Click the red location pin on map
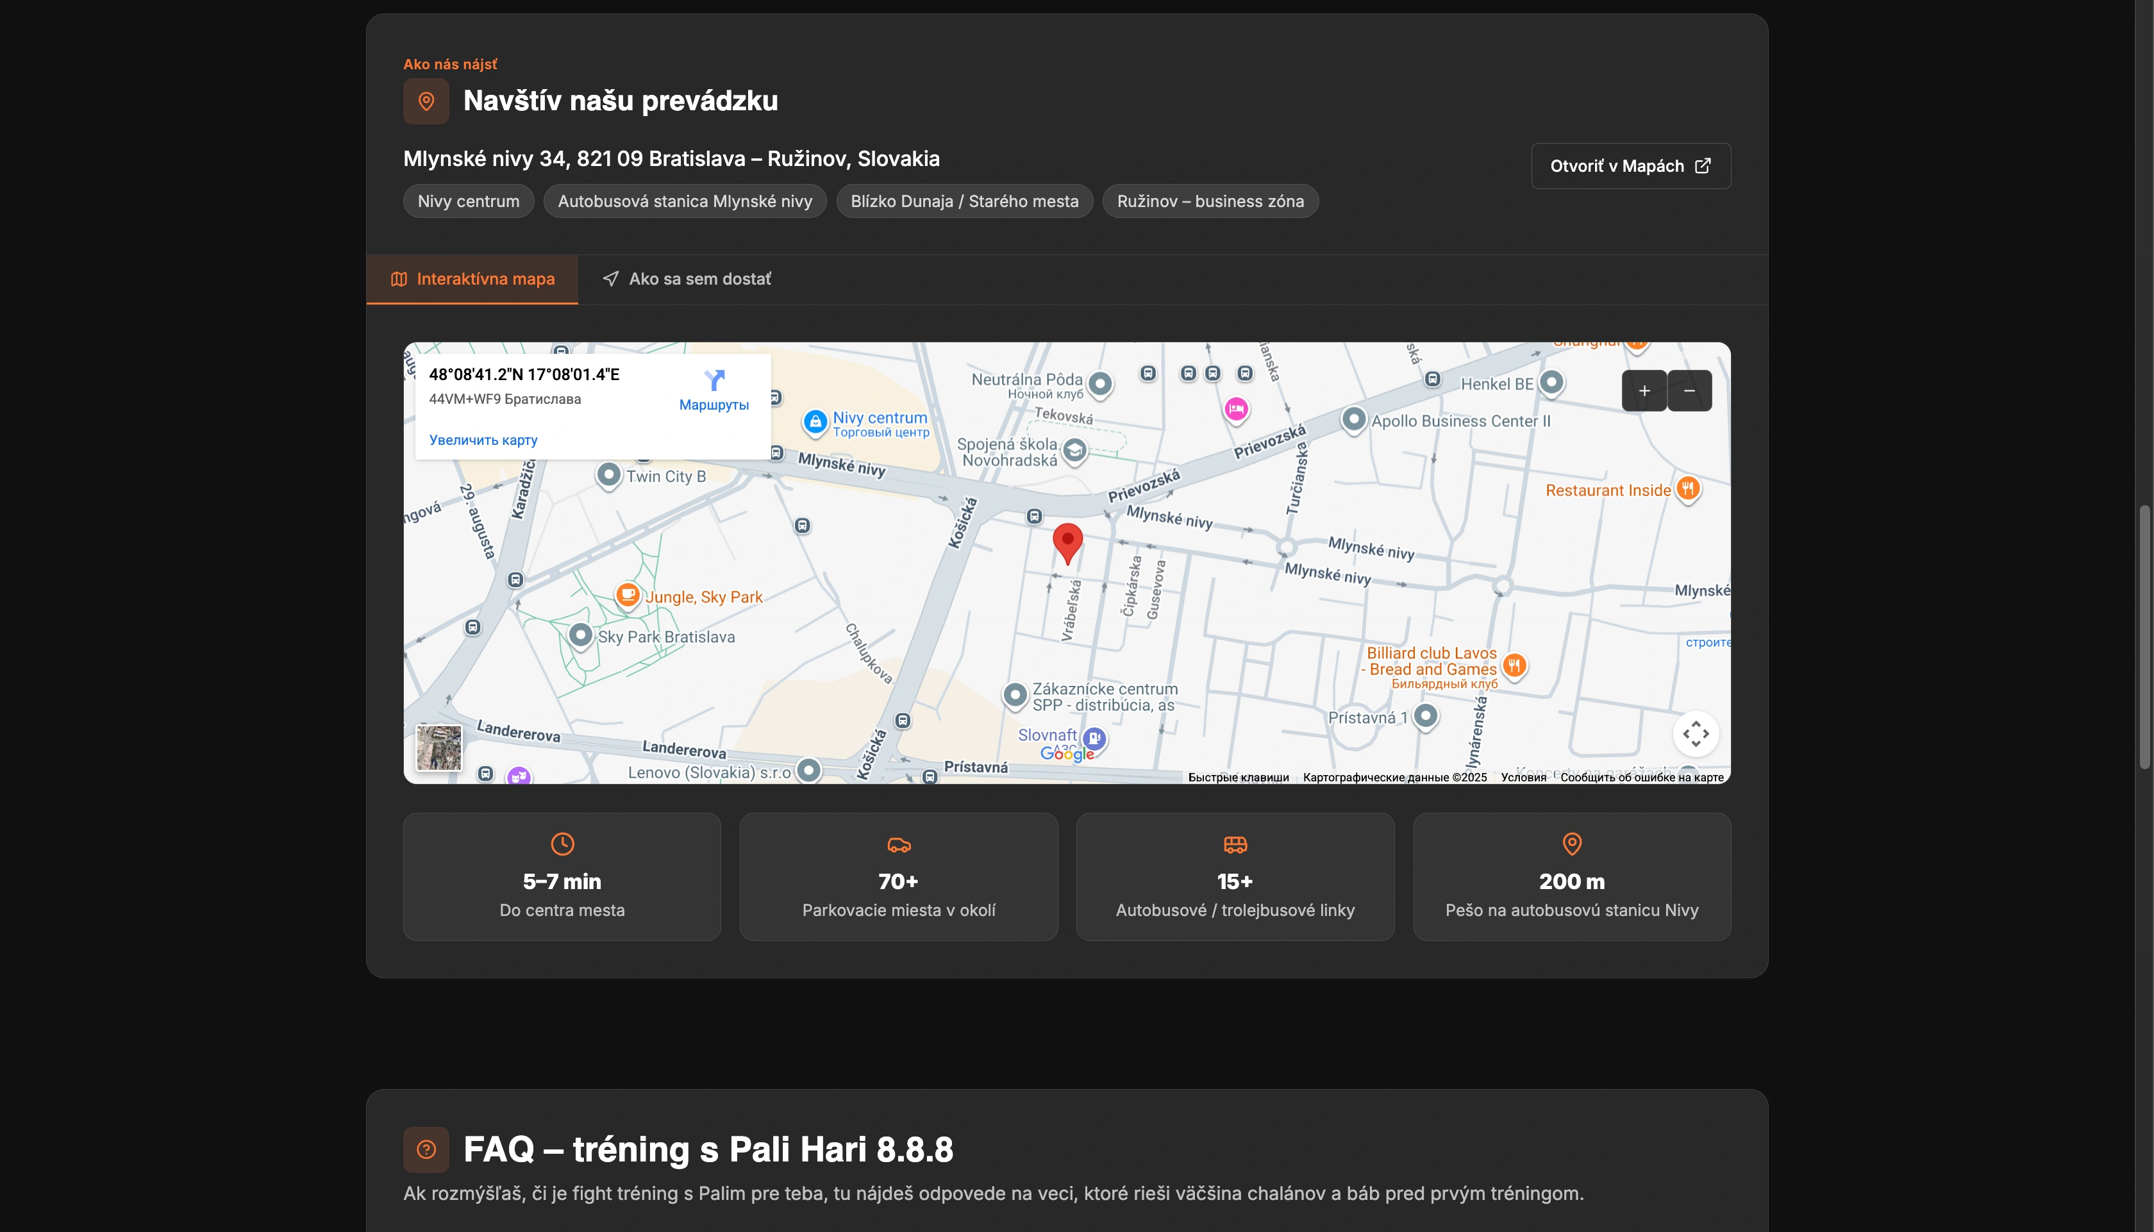The width and height of the screenshot is (2154, 1232). pyautogui.click(x=1067, y=542)
